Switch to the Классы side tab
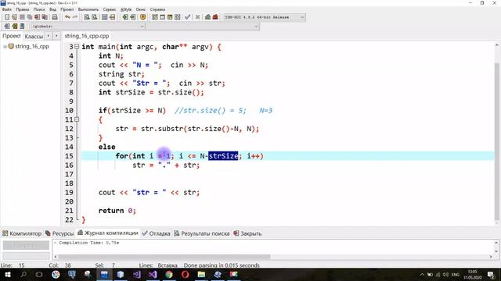The height and width of the screenshot is (281, 501). 34,37
